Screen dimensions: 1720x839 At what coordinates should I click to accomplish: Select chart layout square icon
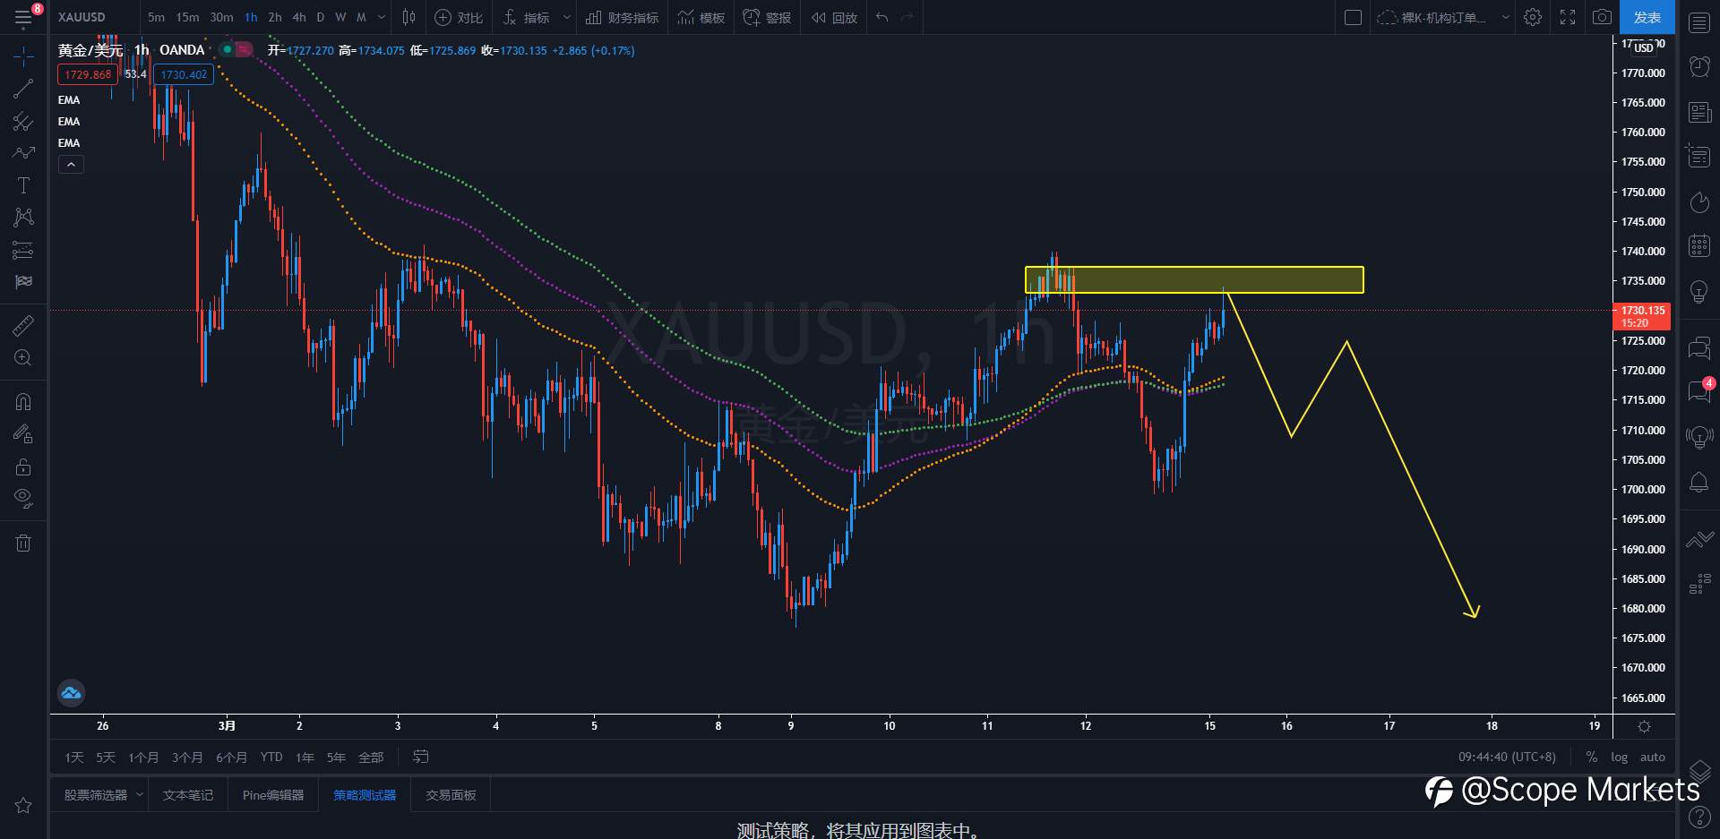1353,17
